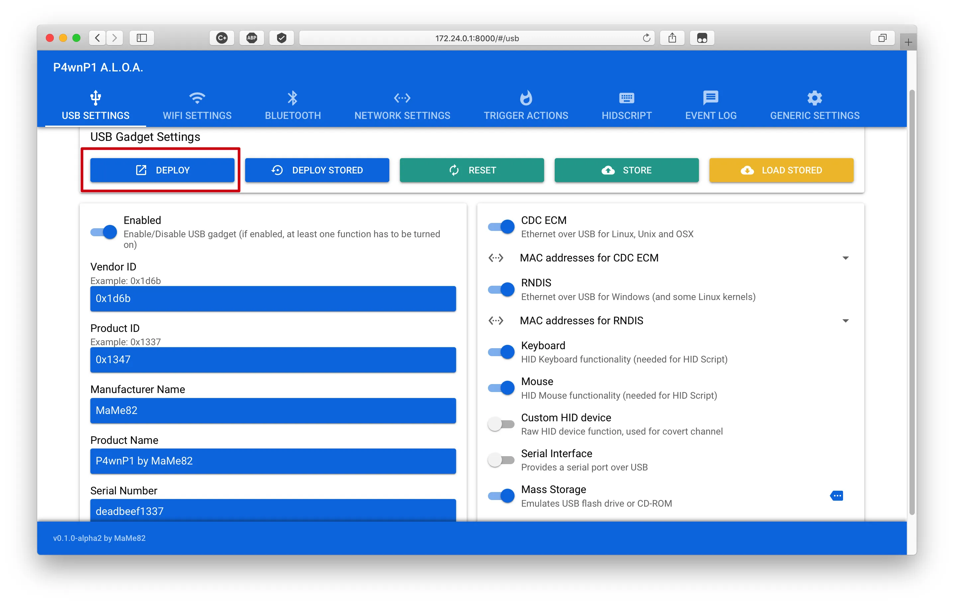Click the Grammarly-style C extension icon

tap(222, 38)
